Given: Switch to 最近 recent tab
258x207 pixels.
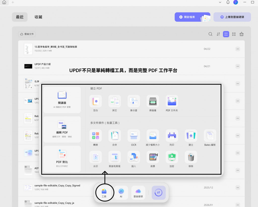Looking at the screenshot, I should pos(20,17).
